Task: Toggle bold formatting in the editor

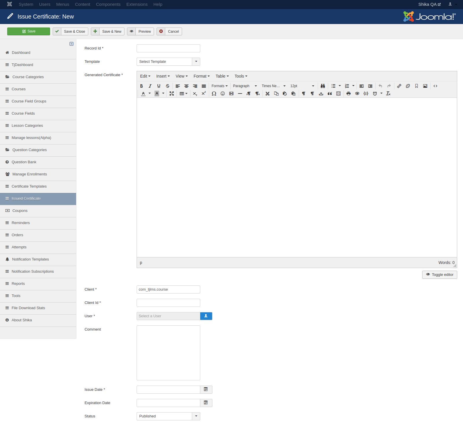Action: click(x=142, y=86)
